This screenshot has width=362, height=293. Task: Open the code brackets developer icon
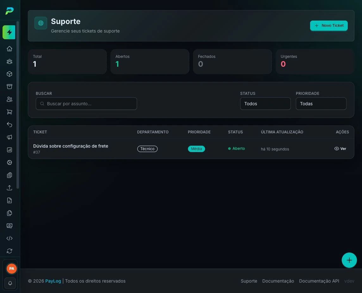click(x=9, y=238)
